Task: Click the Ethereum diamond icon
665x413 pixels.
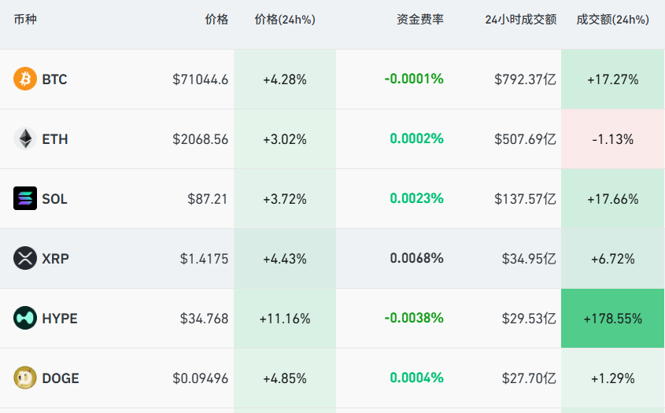Action: (25, 139)
